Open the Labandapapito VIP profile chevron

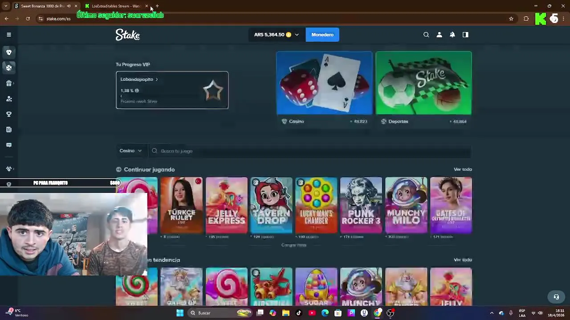pos(157,80)
